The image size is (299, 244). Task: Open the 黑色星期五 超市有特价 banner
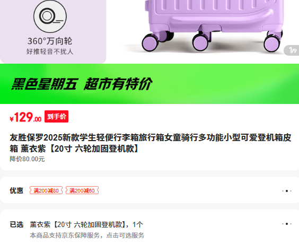[x=149, y=84]
